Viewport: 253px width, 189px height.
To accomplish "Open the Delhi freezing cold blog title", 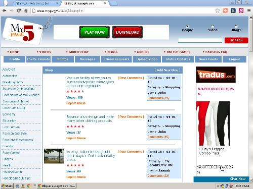I will tap(91, 156).
